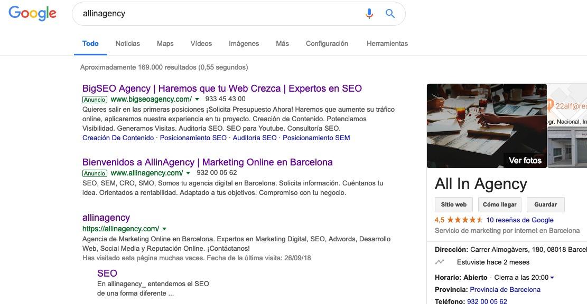Select the Todo tab
This screenshot has width=587, height=304.
[90, 43]
